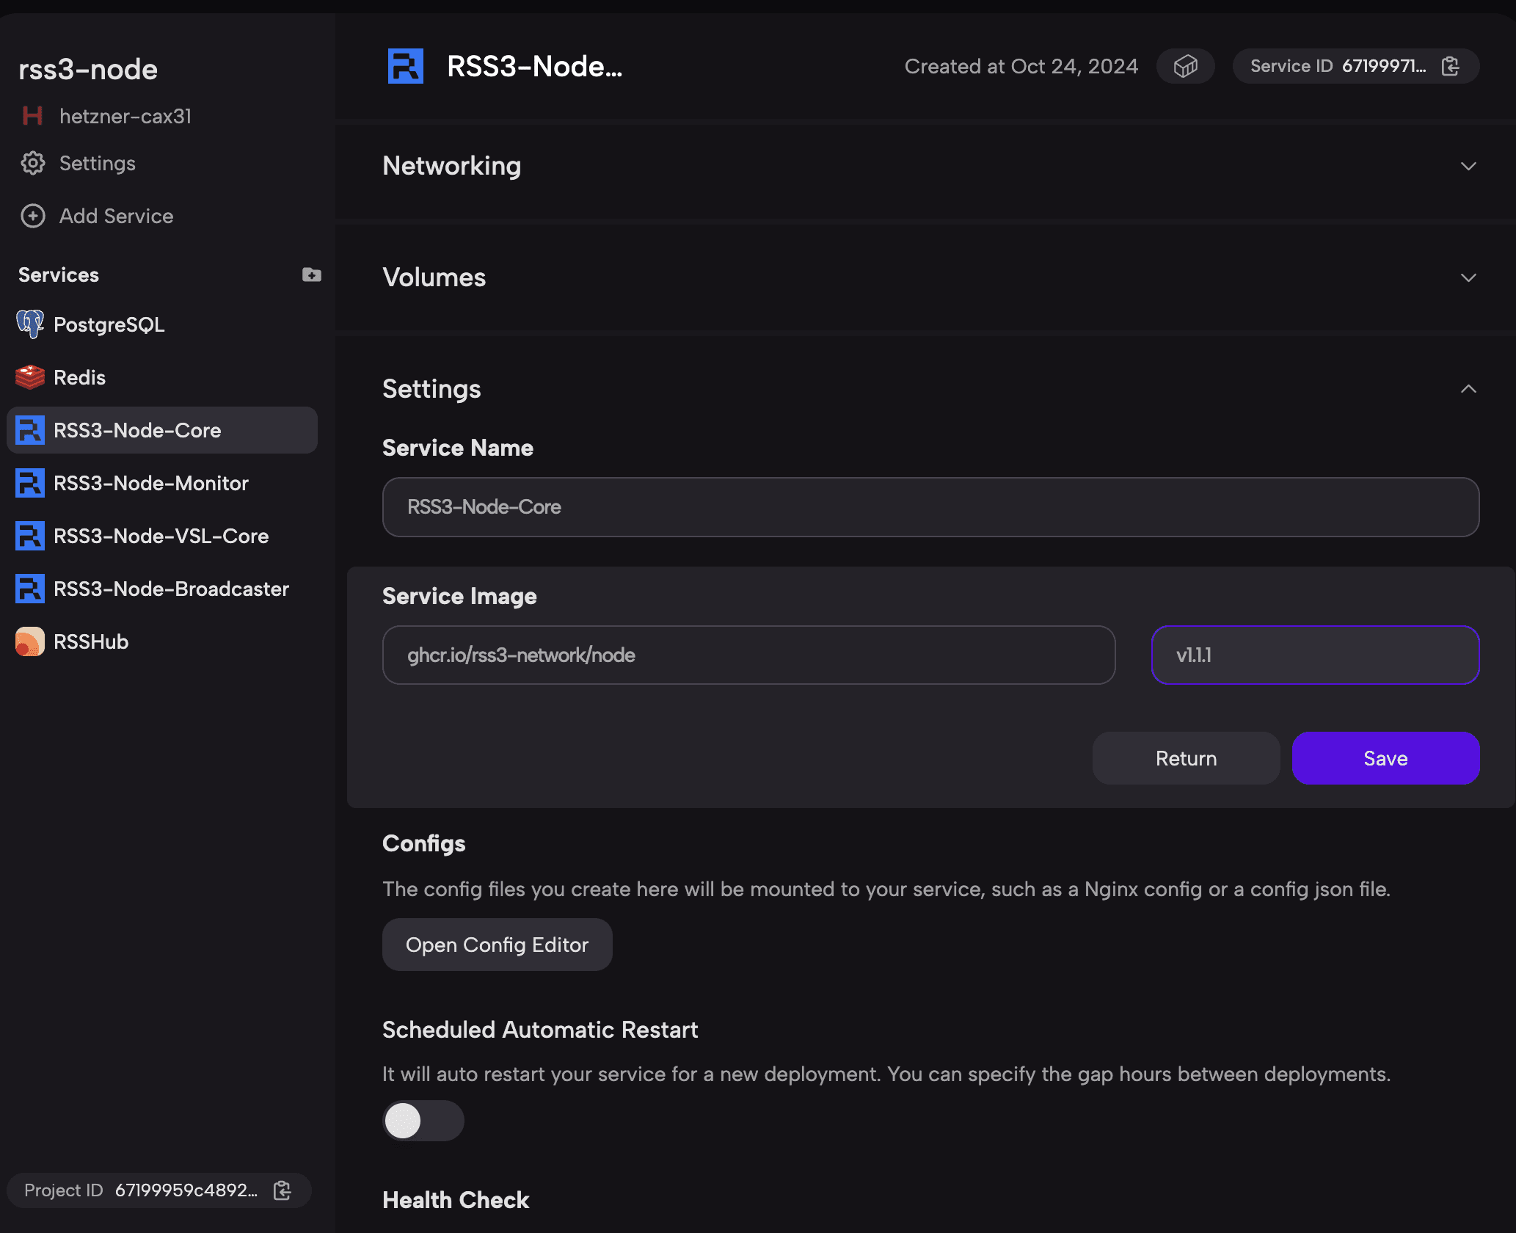Click the Service Name input field
This screenshot has width=1516, height=1233.
[x=930, y=507]
